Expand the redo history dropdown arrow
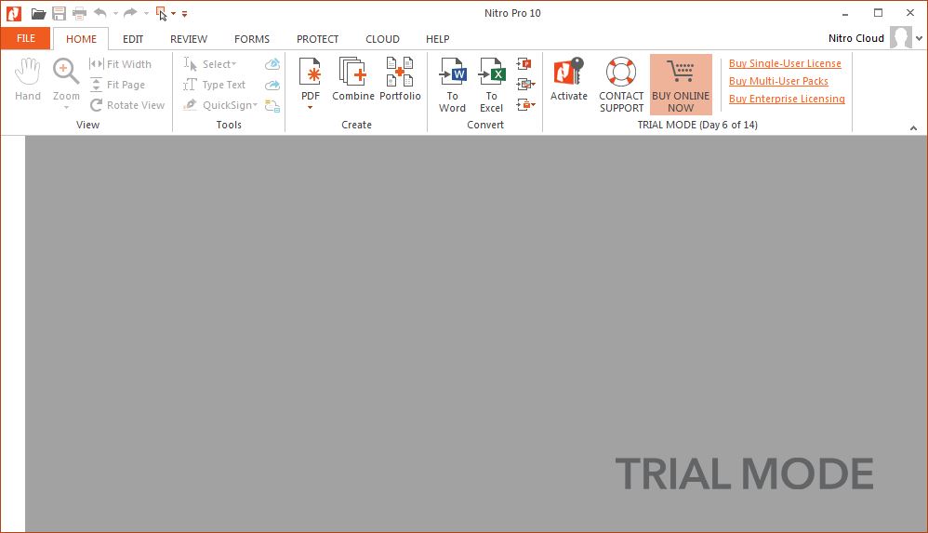Viewport: 928px width, 533px height. [x=146, y=13]
